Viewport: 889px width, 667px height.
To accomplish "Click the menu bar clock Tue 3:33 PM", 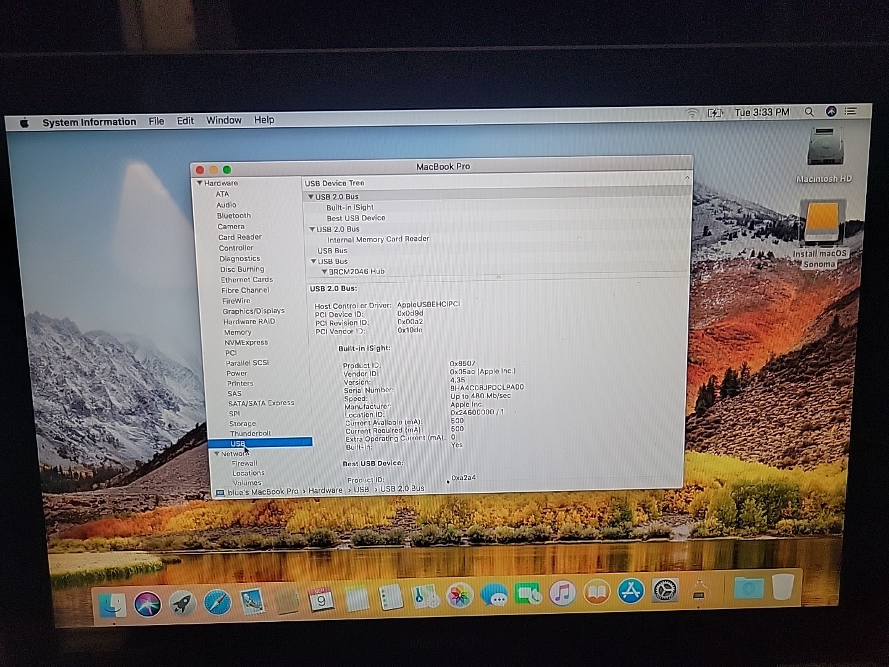I will tap(762, 112).
